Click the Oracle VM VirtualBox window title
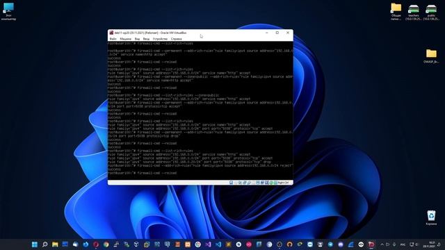 tap(150, 33)
